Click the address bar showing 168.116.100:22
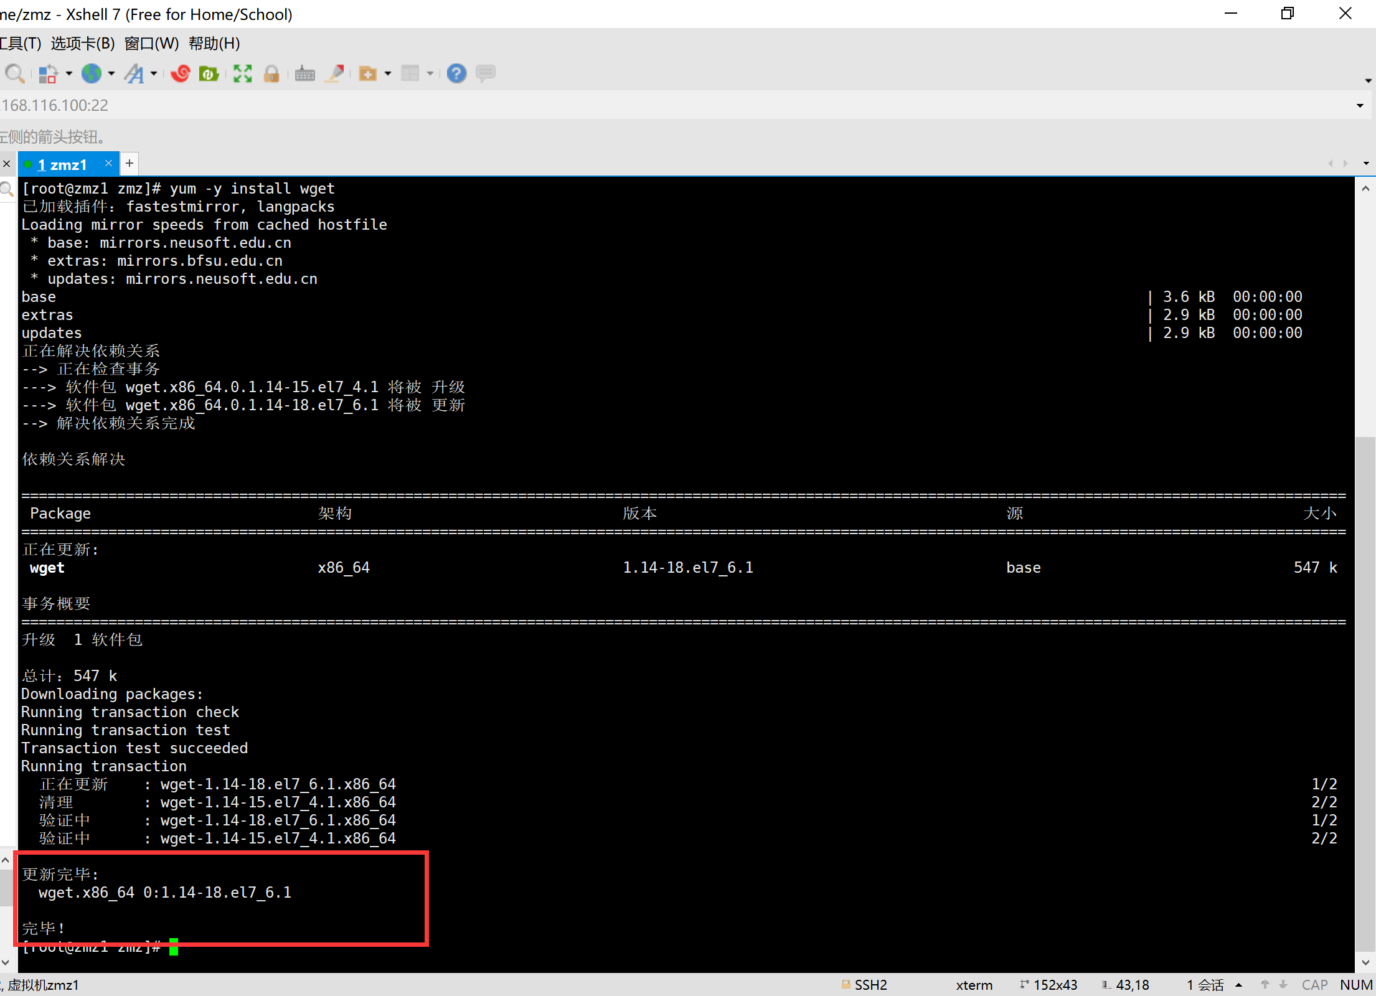Image resolution: width=1376 pixels, height=996 pixels. coord(676,105)
